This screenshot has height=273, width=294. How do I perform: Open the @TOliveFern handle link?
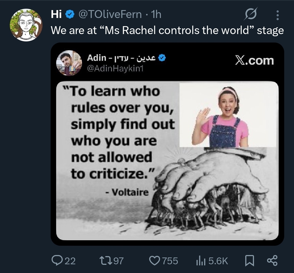point(110,14)
